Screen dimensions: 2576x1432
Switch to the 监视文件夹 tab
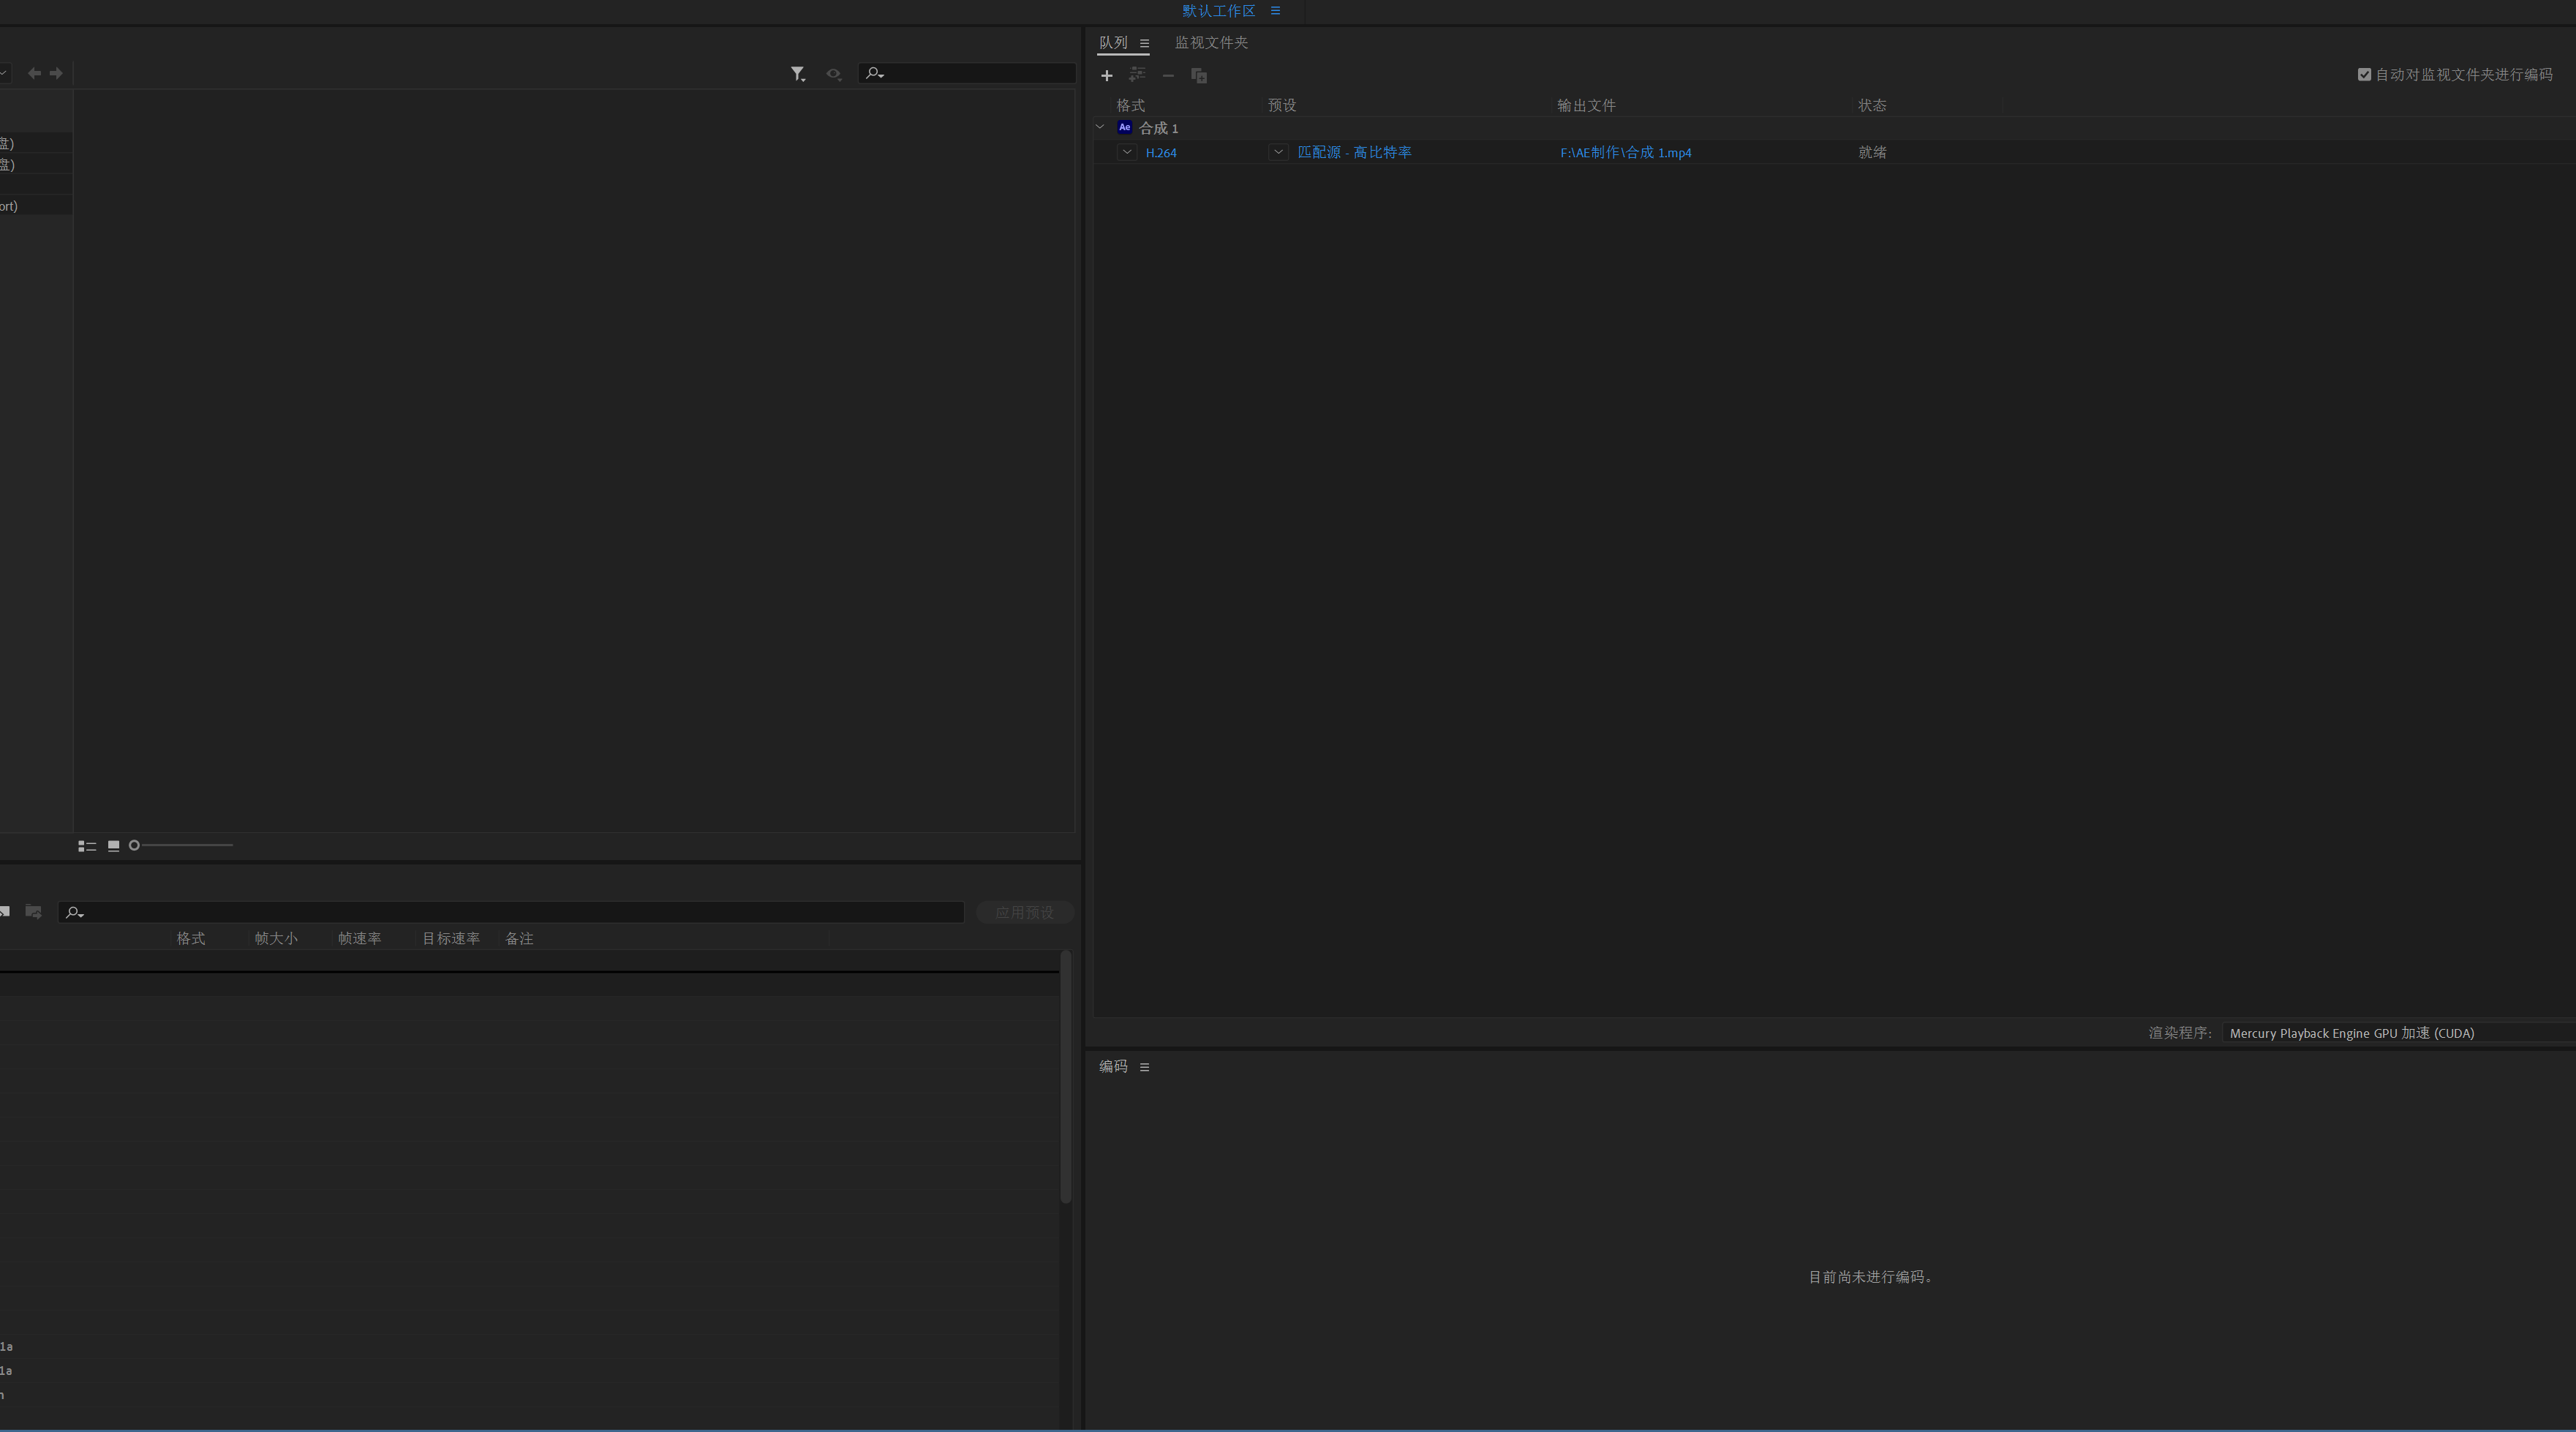coord(1211,43)
